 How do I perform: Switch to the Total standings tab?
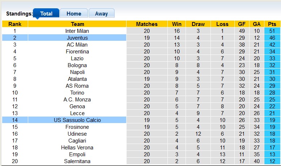point(46,14)
